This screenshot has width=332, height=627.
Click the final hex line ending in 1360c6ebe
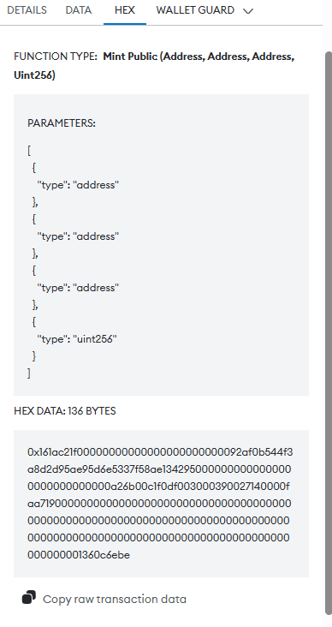(79, 555)
